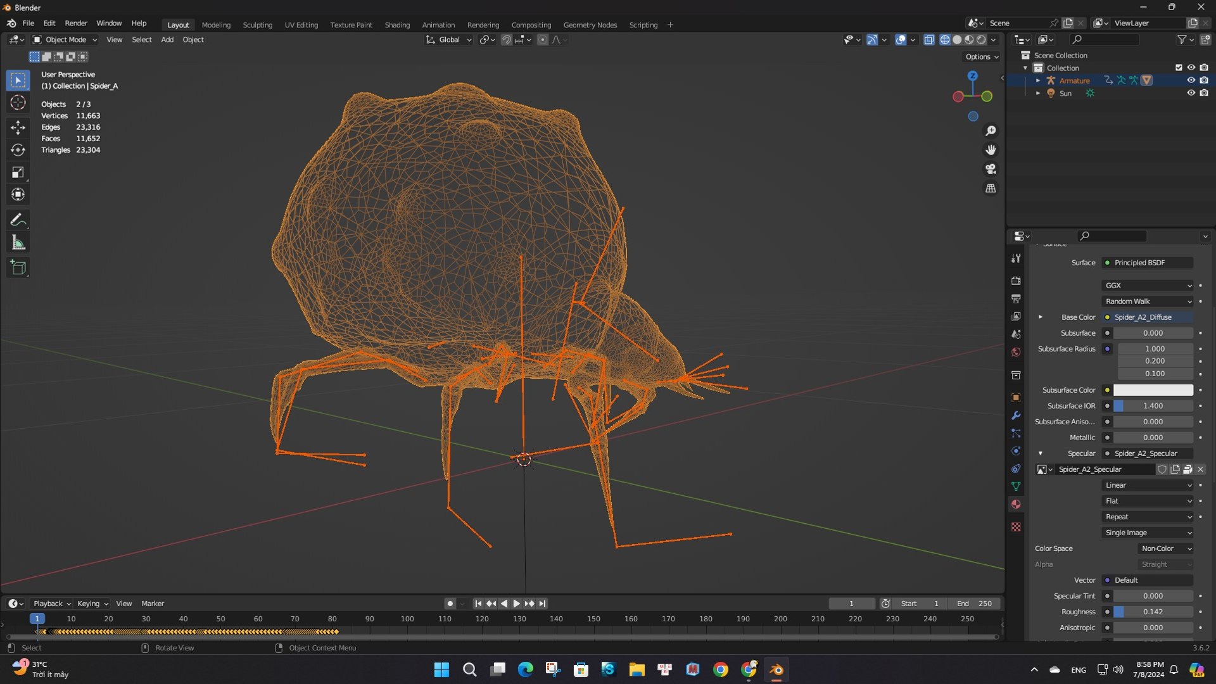Screen dimensions: 1216x684
Task: Switch to the Shading workspace tab
Action: pyautogui.click(x=397, y=25)
